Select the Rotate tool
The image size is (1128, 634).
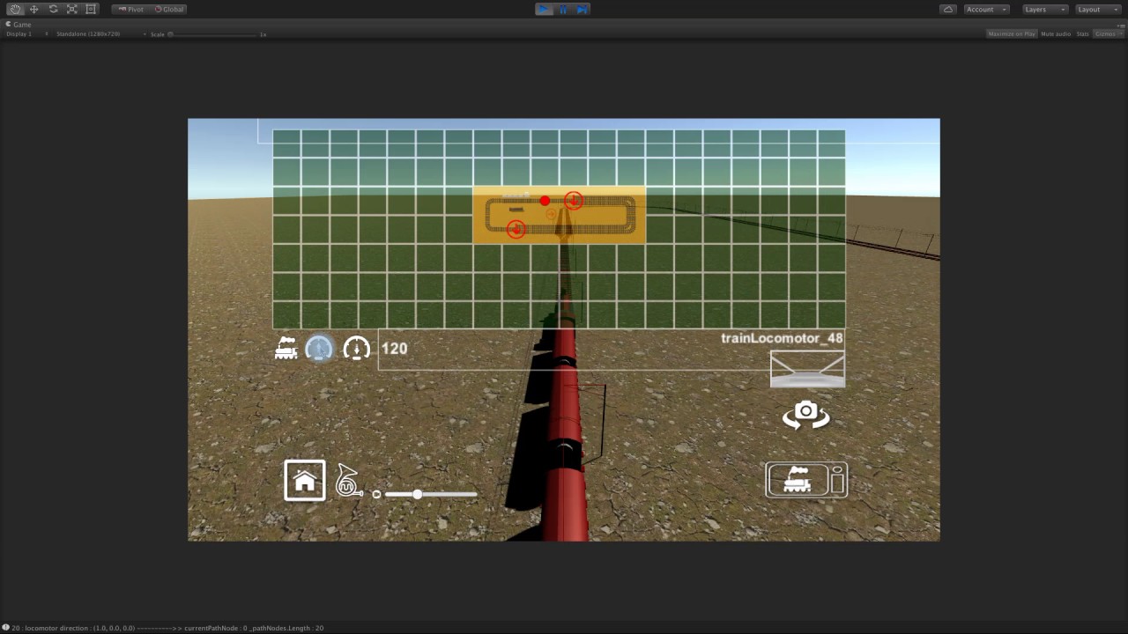pyautogui.click(x=52, y=9)
